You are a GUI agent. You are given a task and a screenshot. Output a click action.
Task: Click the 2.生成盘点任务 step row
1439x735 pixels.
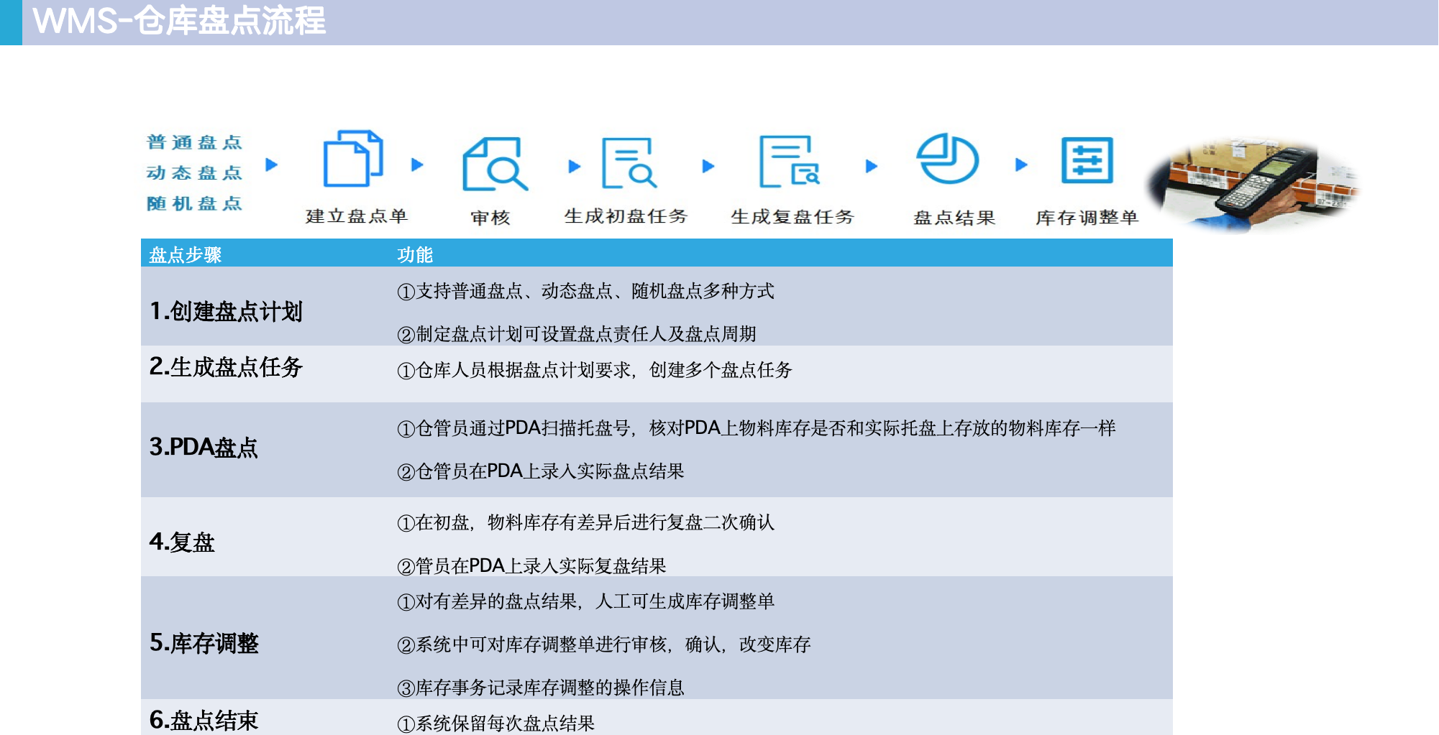coord(226,367)
